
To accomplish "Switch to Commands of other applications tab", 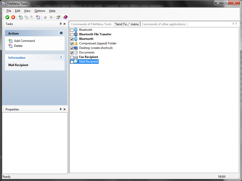I will click(x=164, y=24).
